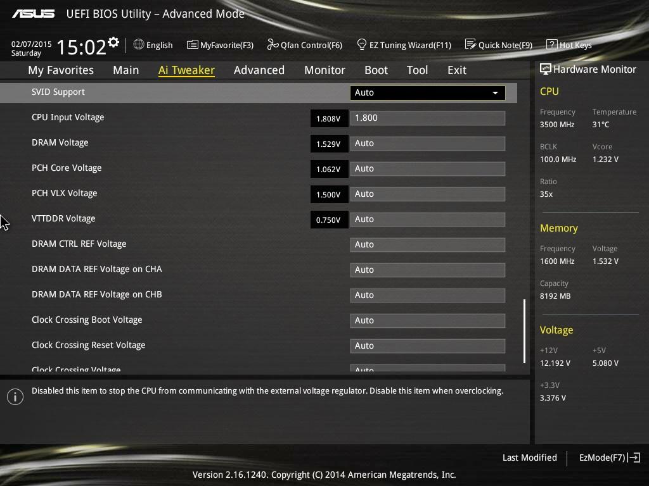Click the 1.529V DRAM voltage reading
This screenshot has height=486, width=649.
(329, 144)
